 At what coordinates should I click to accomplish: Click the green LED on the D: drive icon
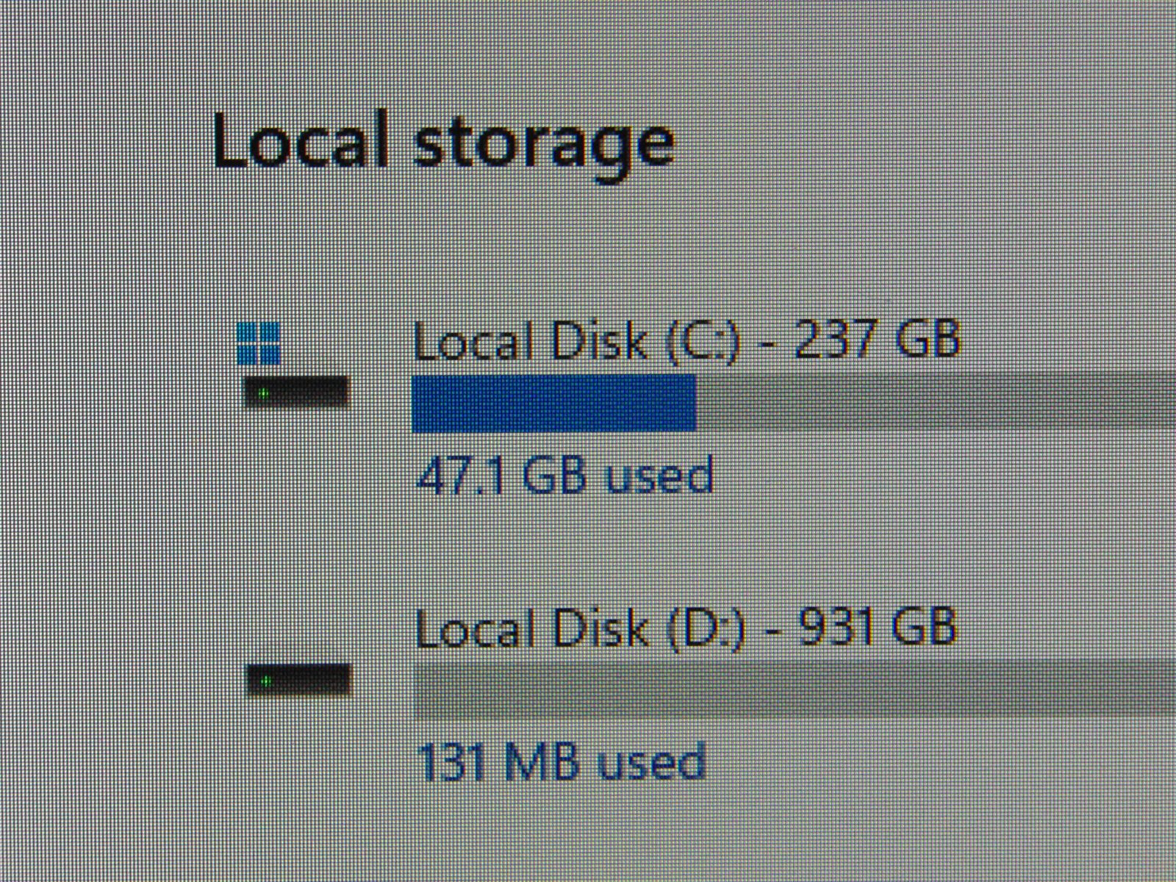[x=267, y=681]
